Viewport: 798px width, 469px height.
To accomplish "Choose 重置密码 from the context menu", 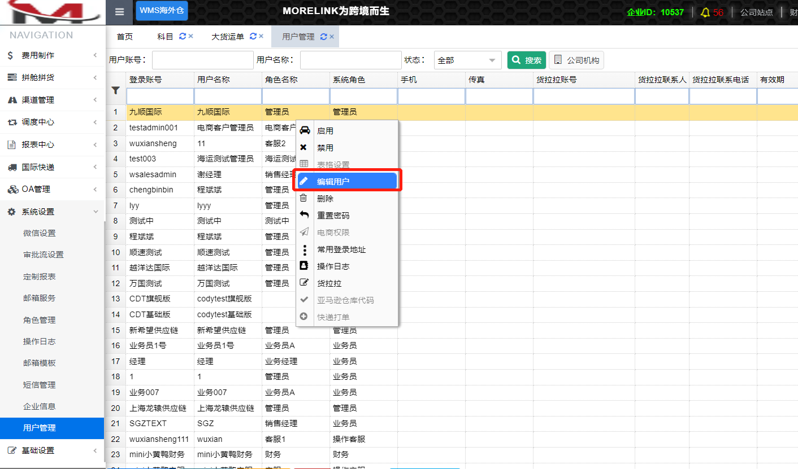I will click(x=333, y=216).
